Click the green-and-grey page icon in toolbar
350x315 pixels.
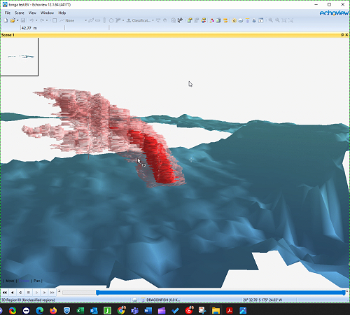218,20
